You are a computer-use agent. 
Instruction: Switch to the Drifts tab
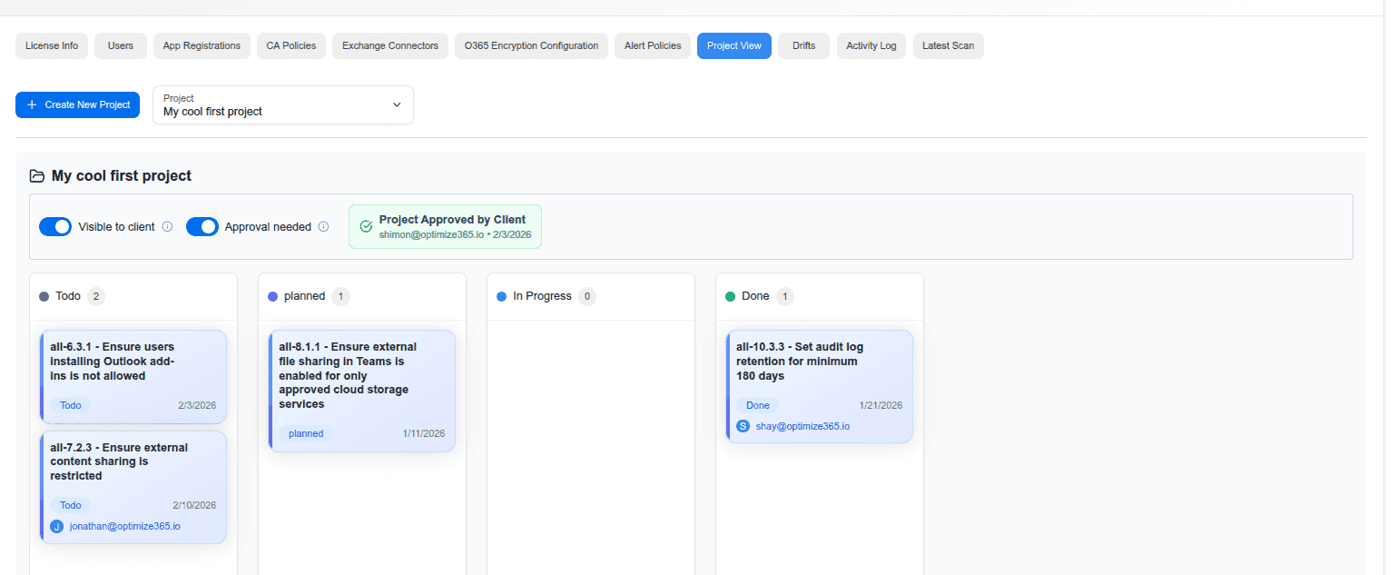pyautogui.click(x=803, y=45)
